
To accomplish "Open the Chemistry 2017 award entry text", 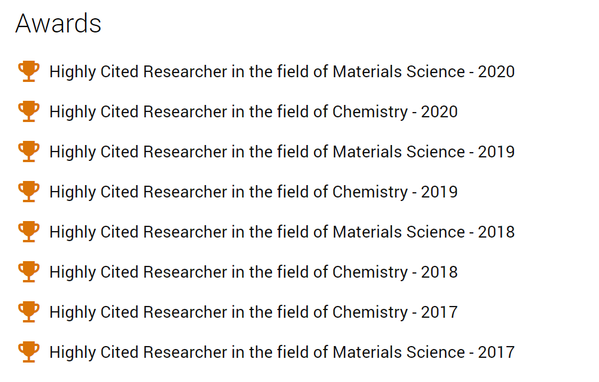I will tap(254, 312).
